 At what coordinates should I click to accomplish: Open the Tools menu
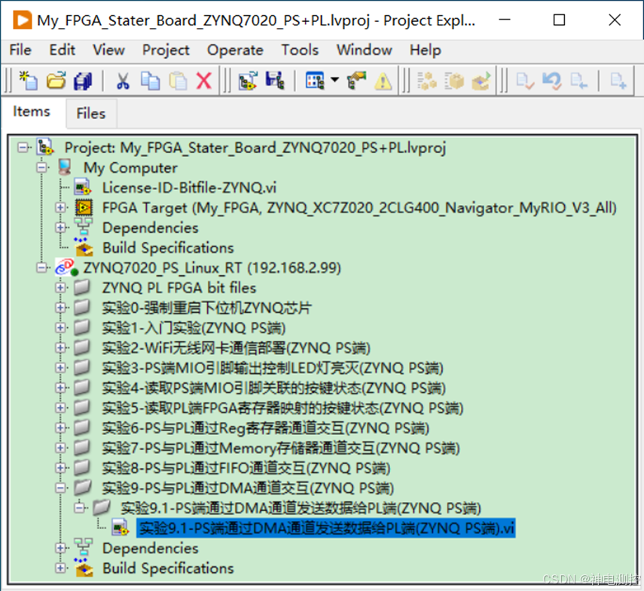pos(300,50)
